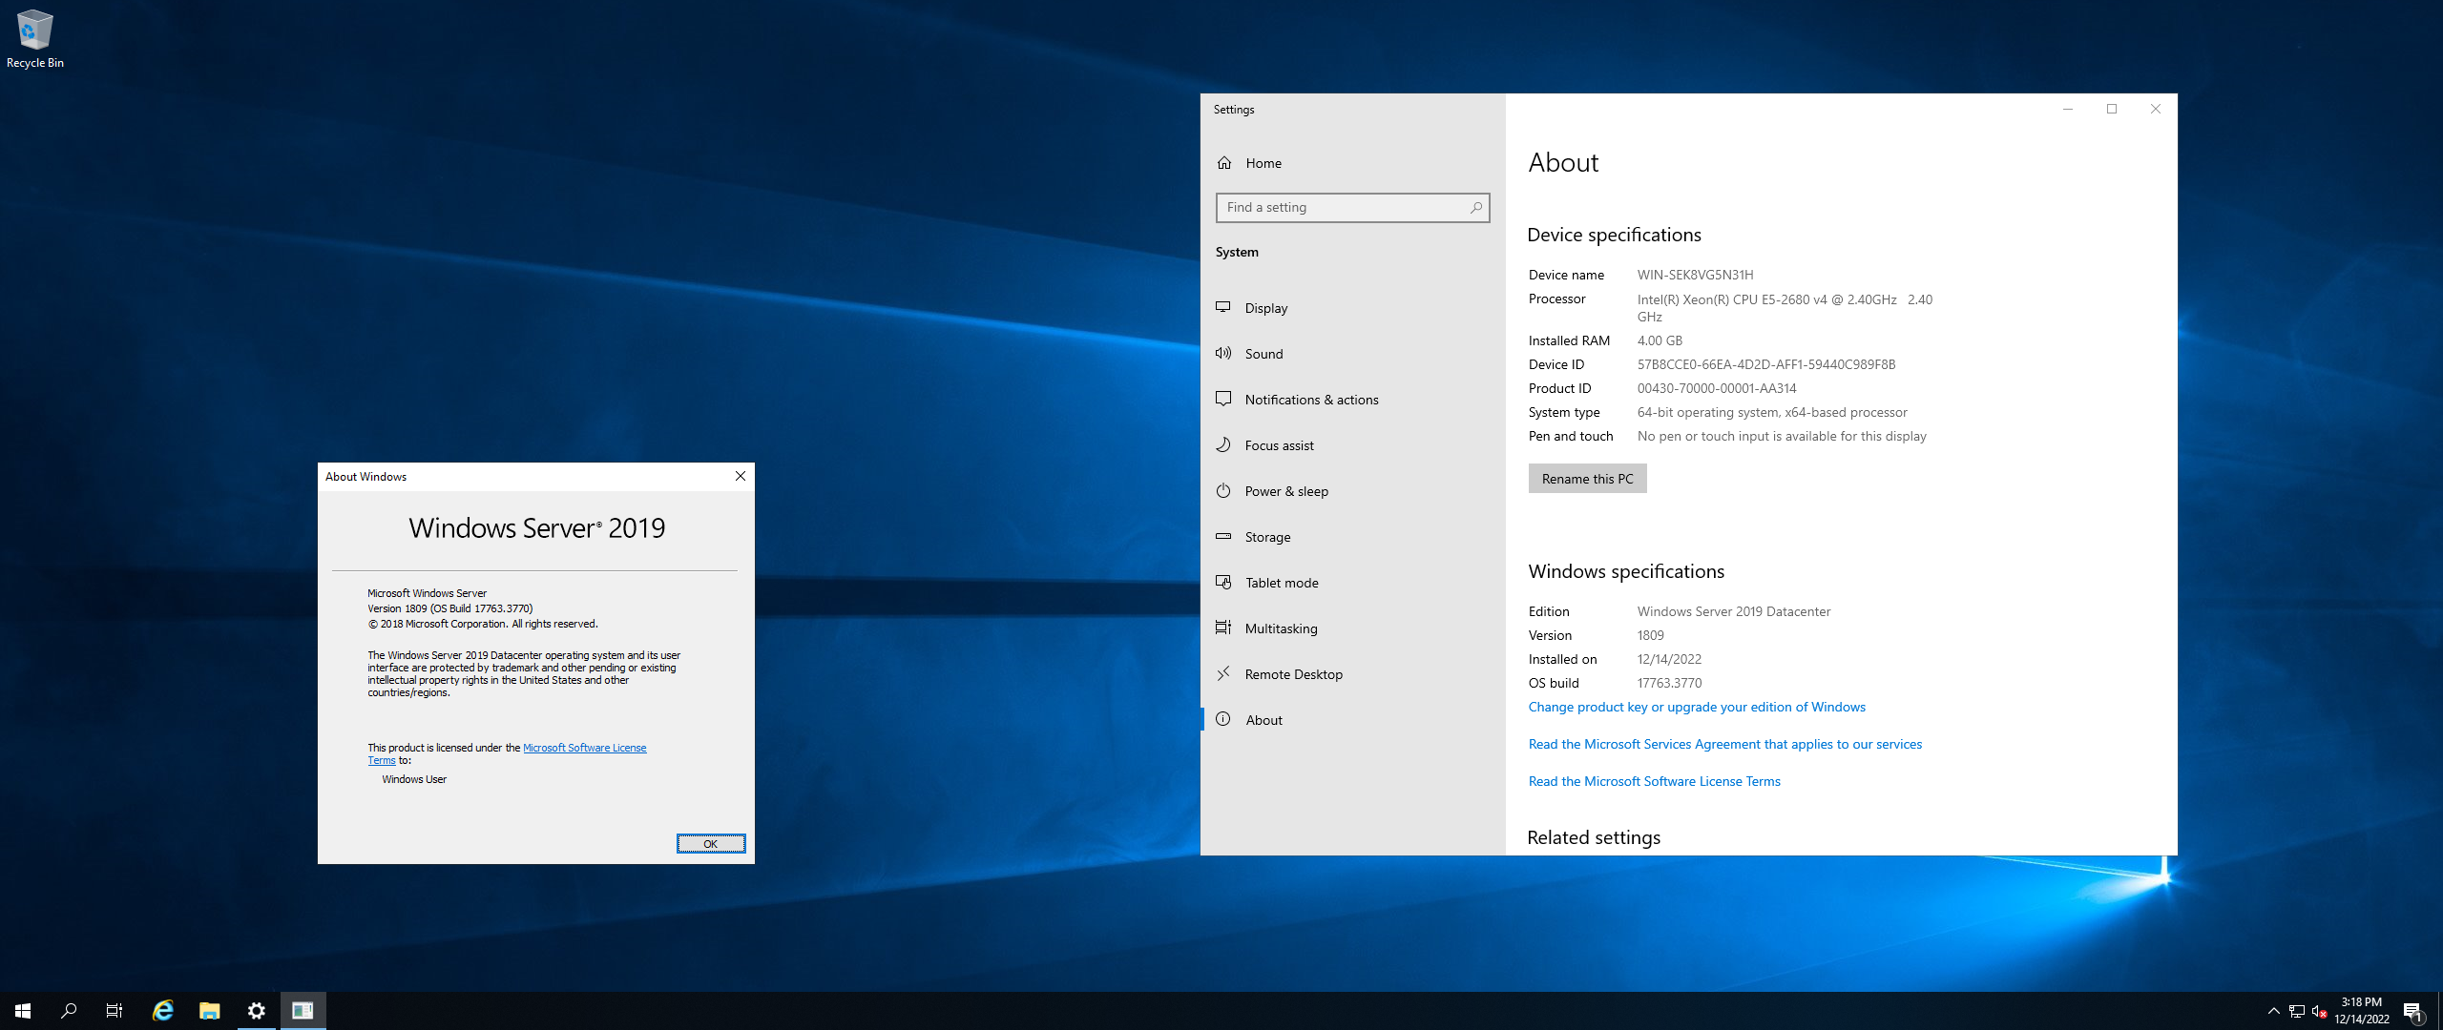Click Windows User licensee name
Image resolution: width=2443 pixels, height=1030 pixels.
[x=414, y=779]
